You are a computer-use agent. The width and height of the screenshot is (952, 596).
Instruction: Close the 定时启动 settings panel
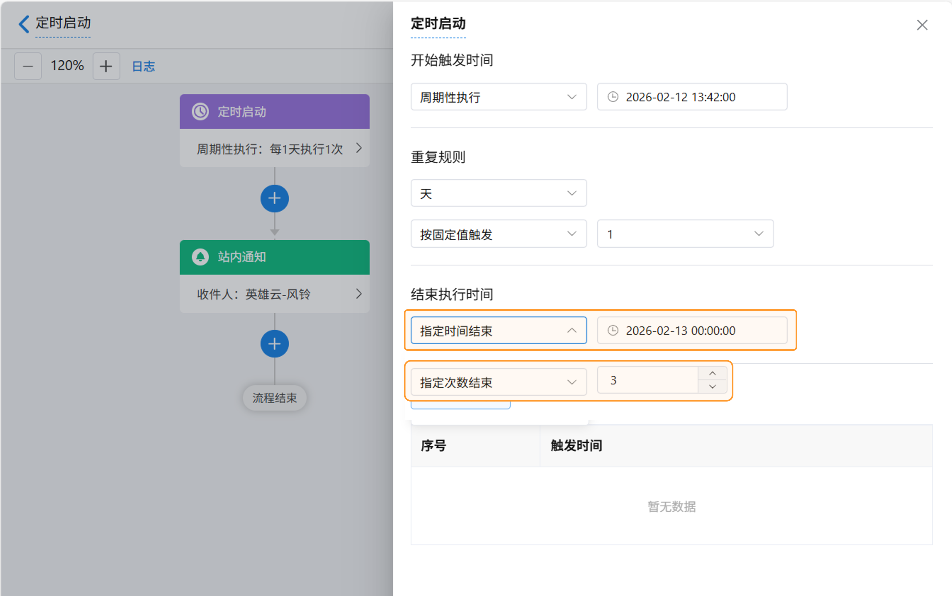point(922,25)
